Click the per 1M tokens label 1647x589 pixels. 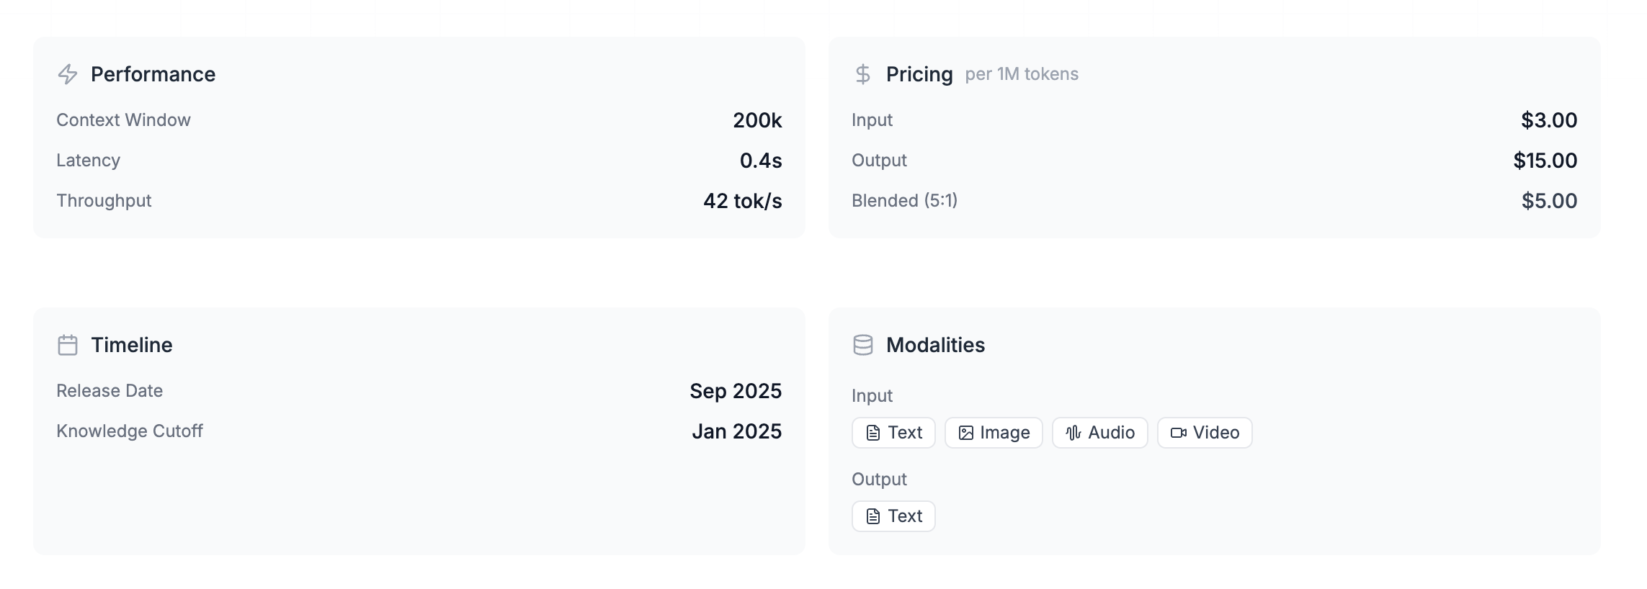(1022, 74)
